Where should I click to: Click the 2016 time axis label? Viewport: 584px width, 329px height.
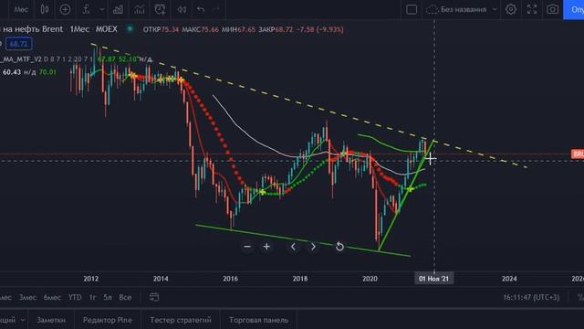pos(230,279)
